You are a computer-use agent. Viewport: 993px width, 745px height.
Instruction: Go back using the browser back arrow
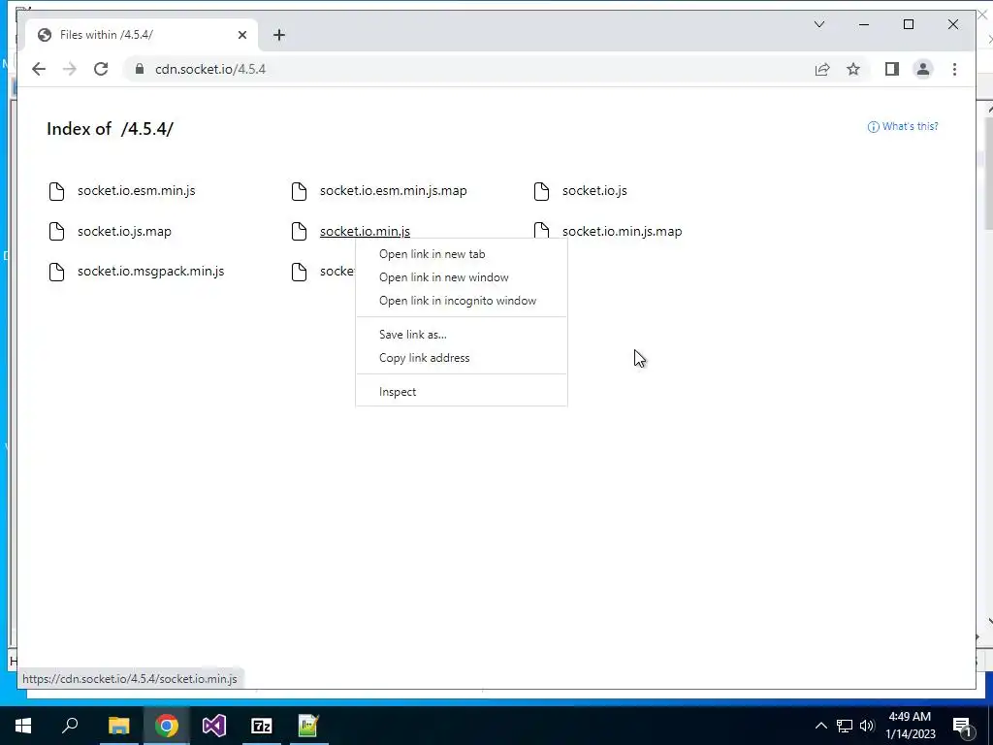pos(39,69)
